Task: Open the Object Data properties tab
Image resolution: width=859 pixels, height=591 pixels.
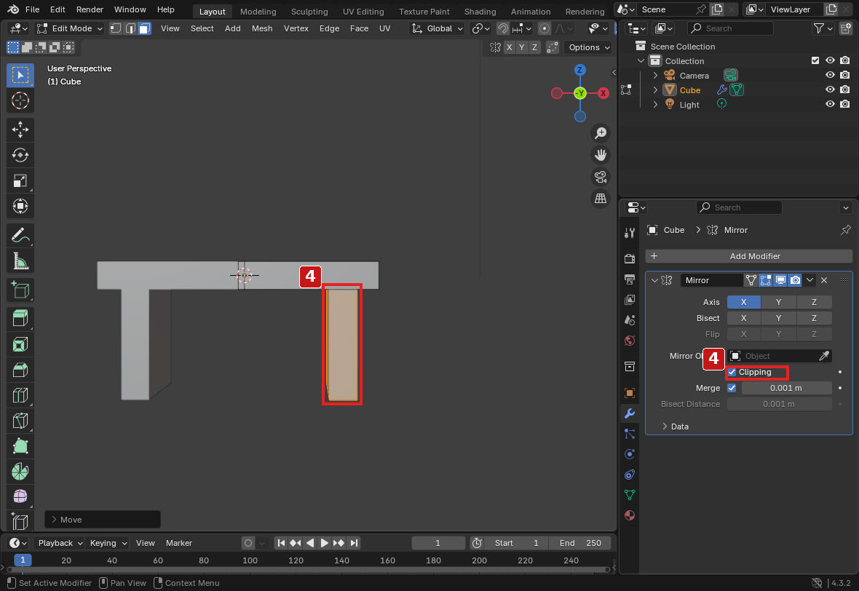Action: coord(630,495)
